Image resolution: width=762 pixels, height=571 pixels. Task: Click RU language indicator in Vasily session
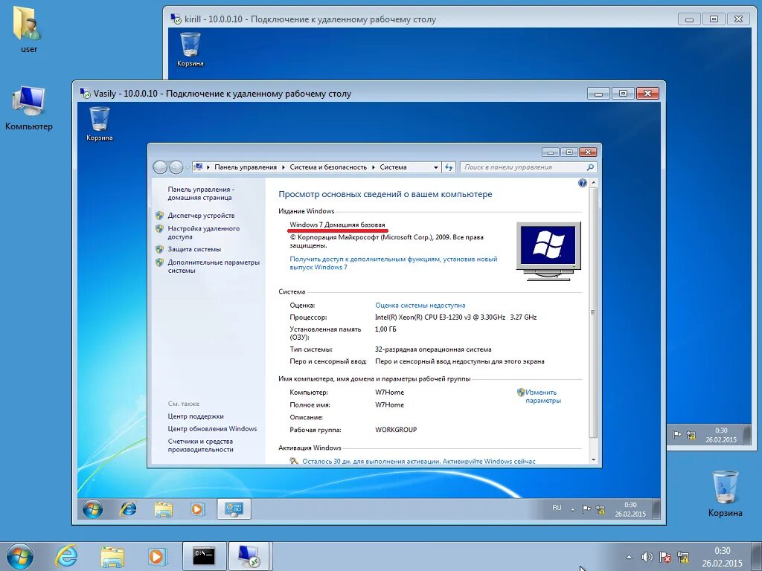coord(557,508)
